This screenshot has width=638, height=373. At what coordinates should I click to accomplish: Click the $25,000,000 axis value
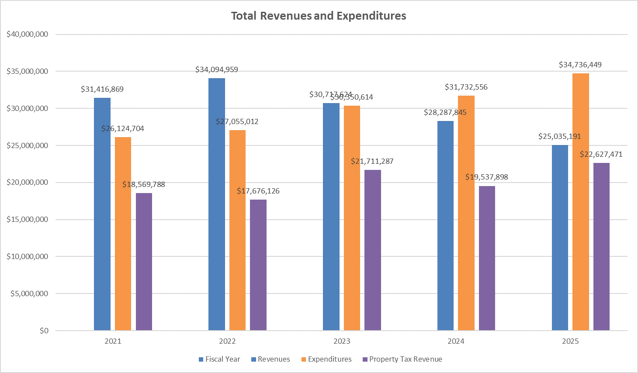click(x=27, y=145)
